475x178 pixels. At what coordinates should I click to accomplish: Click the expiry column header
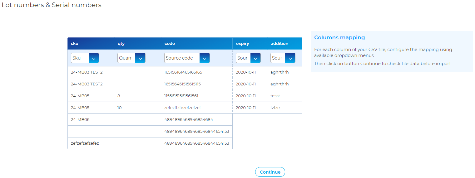pyautogui.click(x=250, y=44)
